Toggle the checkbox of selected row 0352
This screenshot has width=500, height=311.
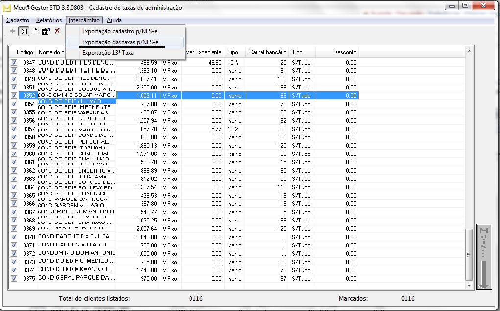pyautogui.click(x=14, y=96)
